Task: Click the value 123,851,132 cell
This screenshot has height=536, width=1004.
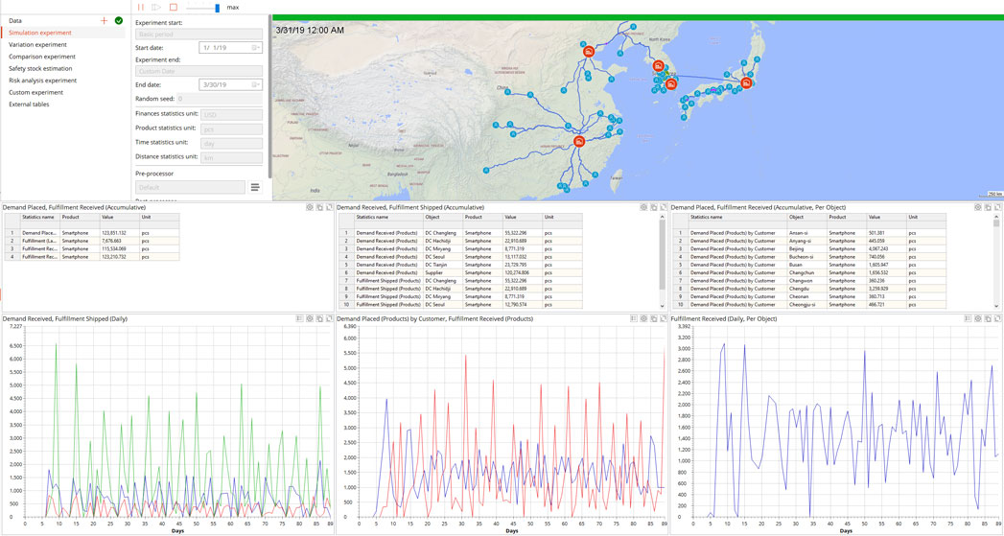Action: pos(119,233)
